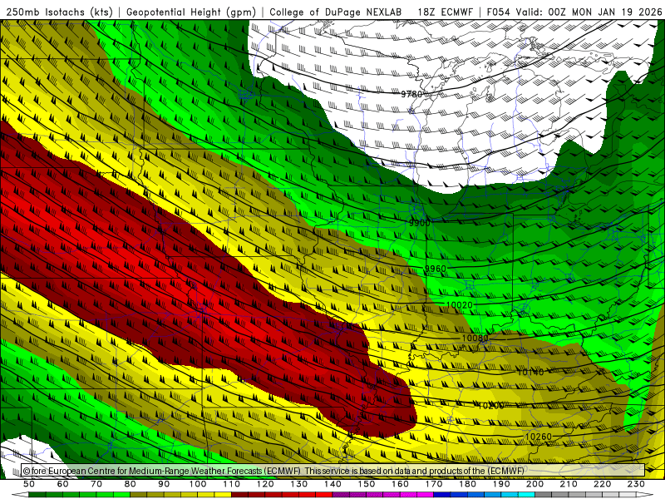Click the 250mb Isotachs (kts) title text
Viewport: 665px width, 499px height.
pos(59,12)
